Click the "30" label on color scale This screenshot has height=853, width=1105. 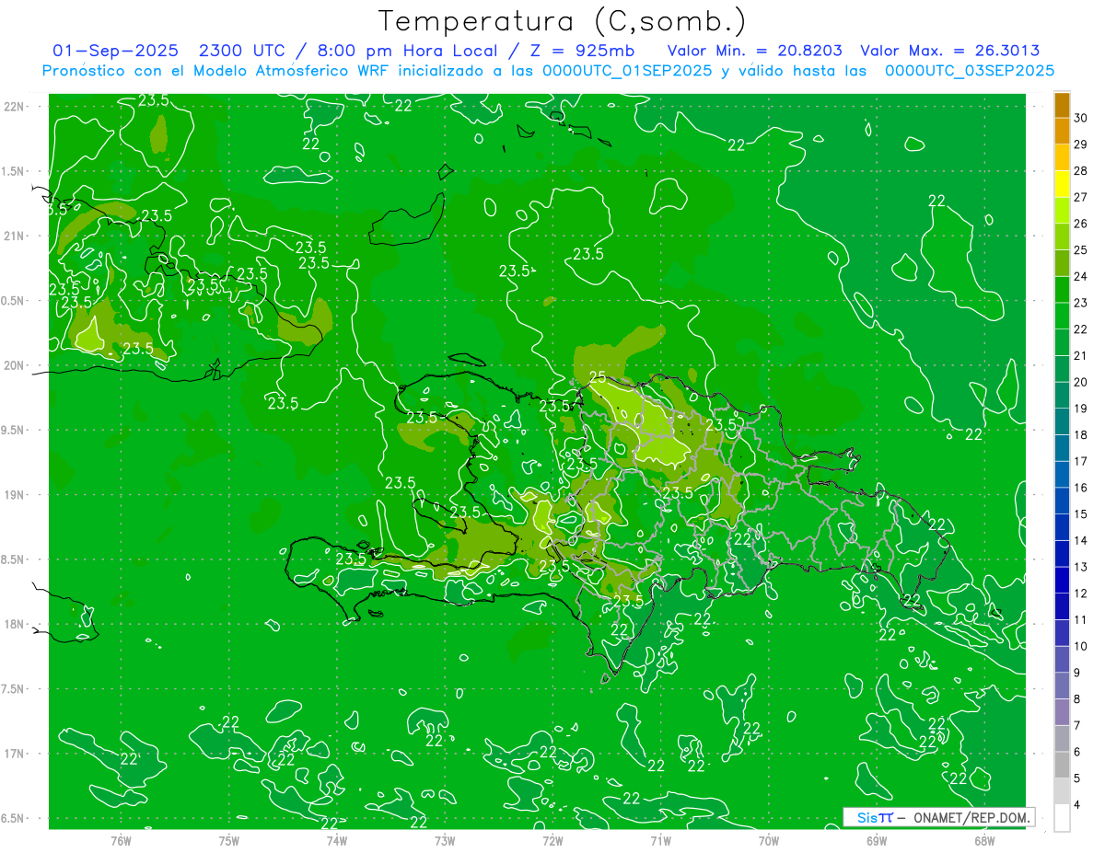pyautogui.click(x=1081, y=118)
